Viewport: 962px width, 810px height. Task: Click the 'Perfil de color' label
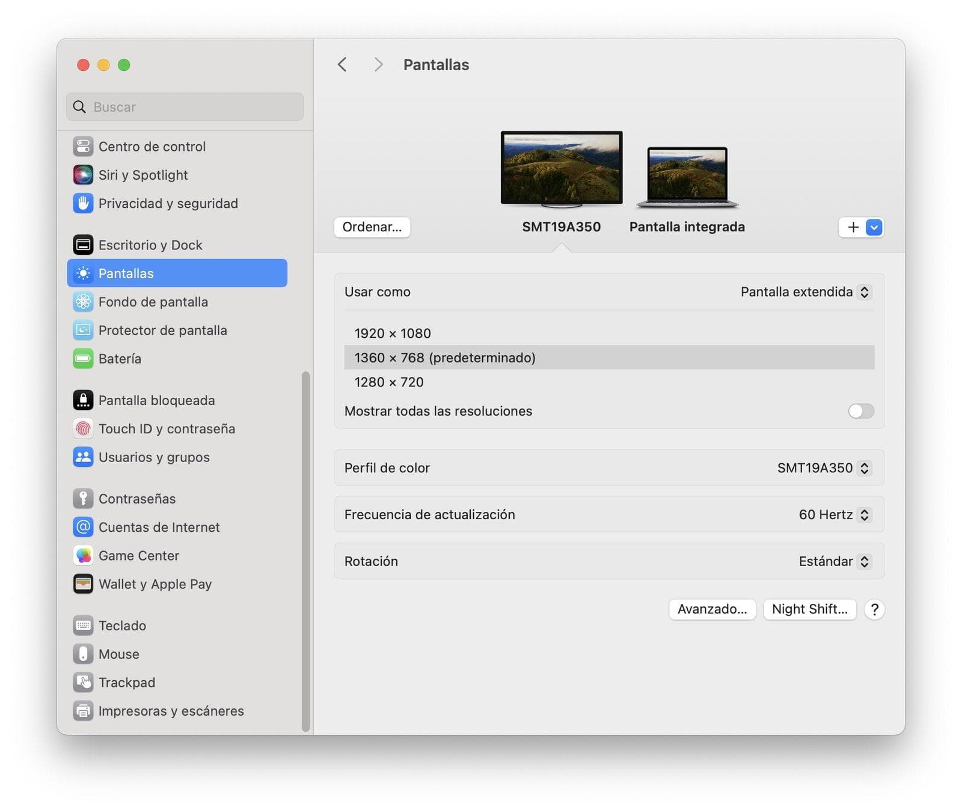[387, 468]
